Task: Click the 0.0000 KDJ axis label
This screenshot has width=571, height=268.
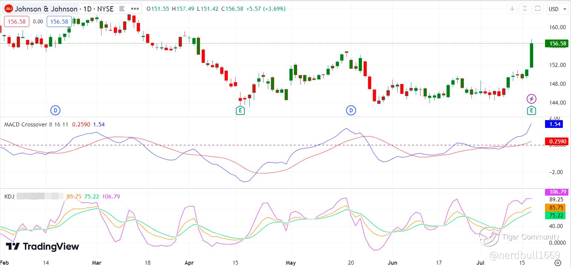Action: click(x=557, y=243)
